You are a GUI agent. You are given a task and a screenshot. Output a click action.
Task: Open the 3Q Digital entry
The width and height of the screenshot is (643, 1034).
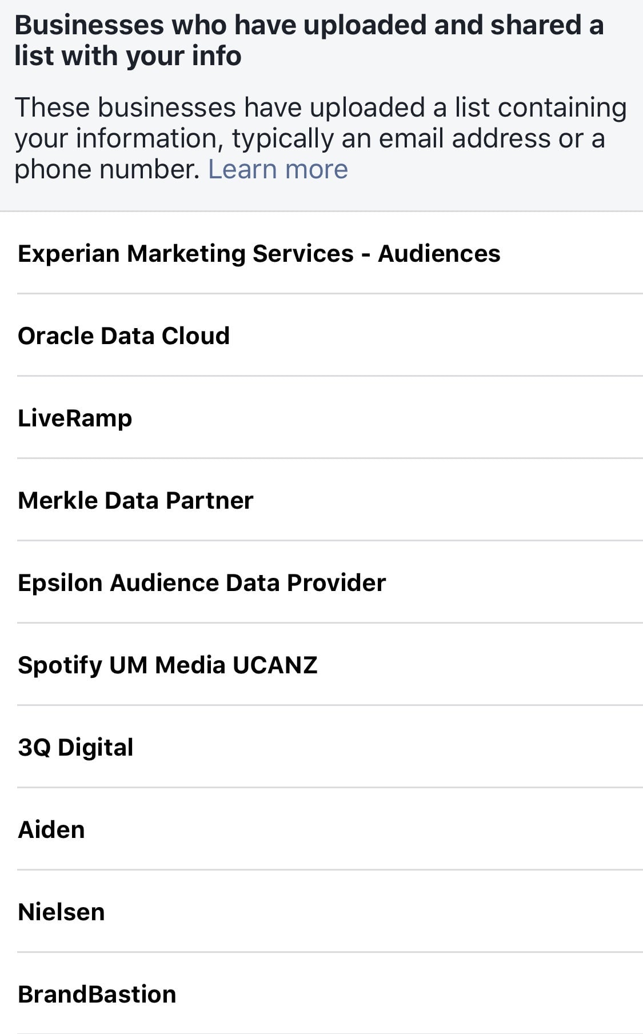[75, 748]
